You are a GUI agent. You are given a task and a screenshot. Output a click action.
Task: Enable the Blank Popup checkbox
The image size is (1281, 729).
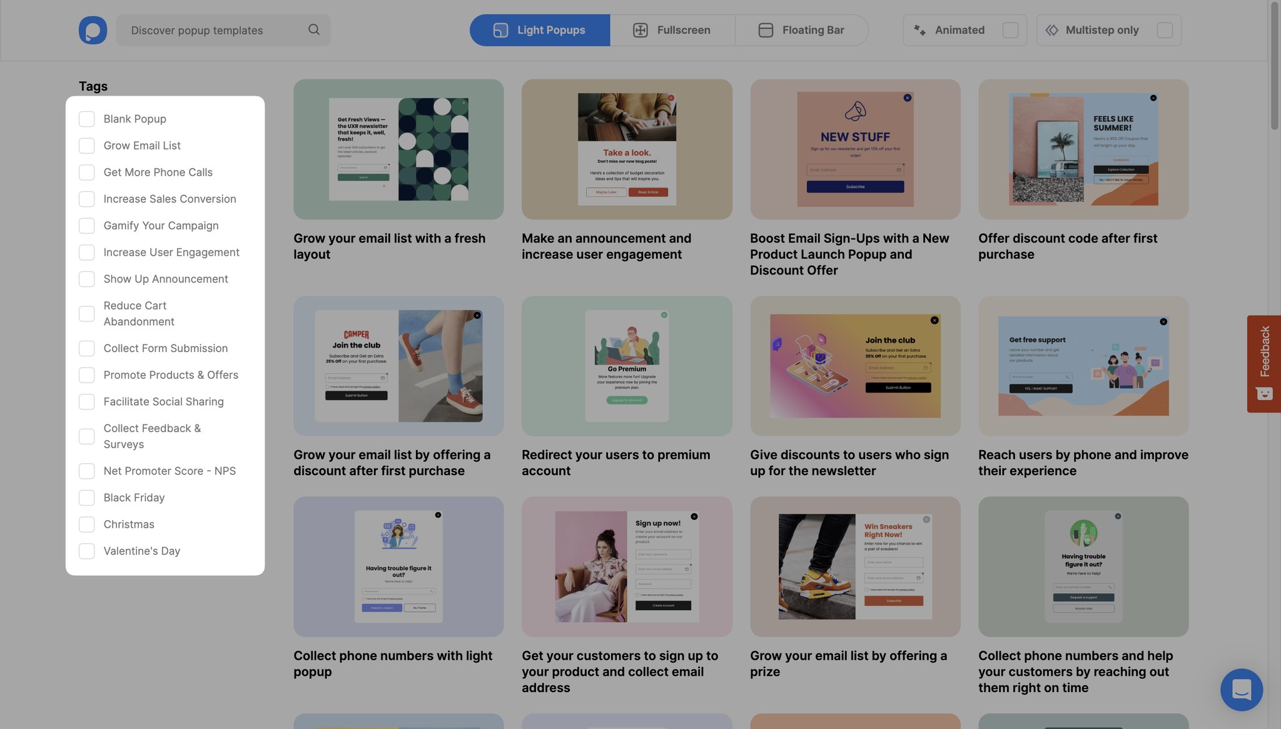click(86, 118)
